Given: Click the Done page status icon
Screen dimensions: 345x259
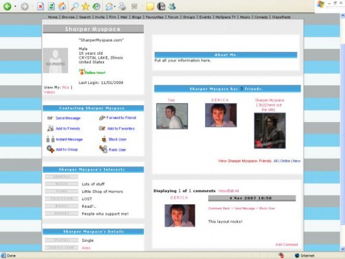Looking at the screenshot, I should [4, 255].
